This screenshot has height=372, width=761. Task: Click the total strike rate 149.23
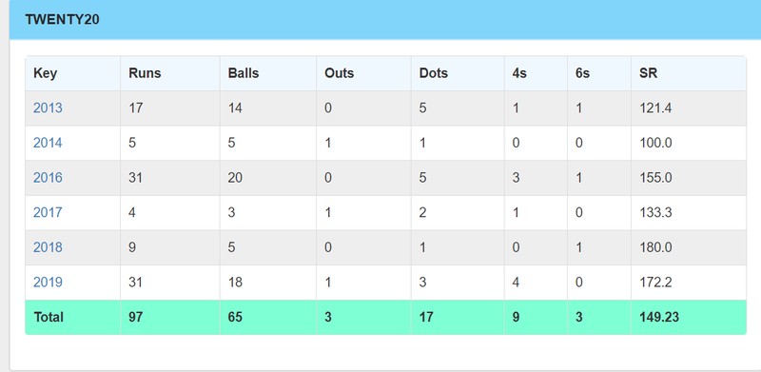coord(659,317)
